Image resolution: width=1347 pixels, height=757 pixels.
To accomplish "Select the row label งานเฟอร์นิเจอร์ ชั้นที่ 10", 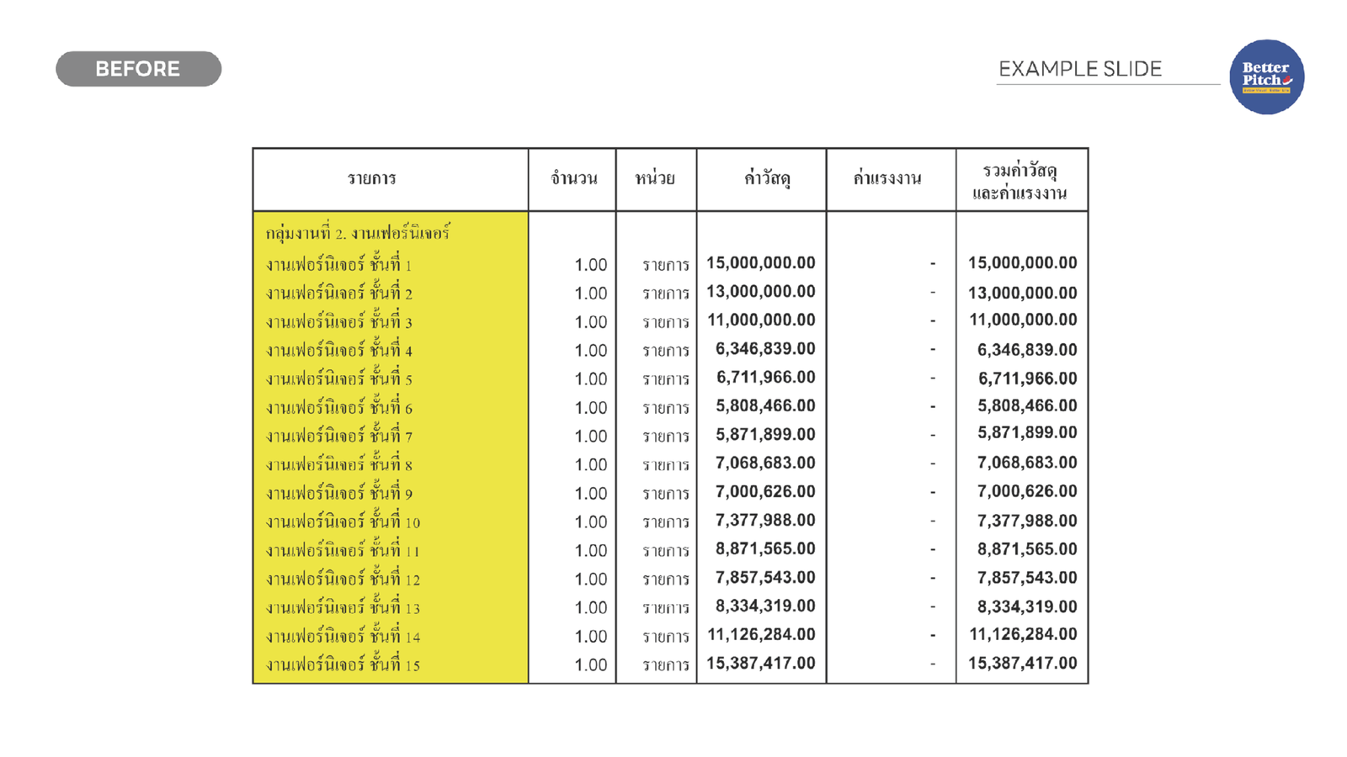I will coord(343,521).
